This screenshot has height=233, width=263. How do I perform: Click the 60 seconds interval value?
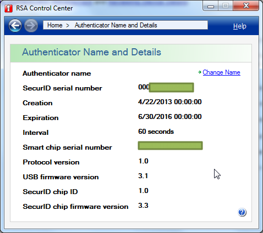[156, 132]
